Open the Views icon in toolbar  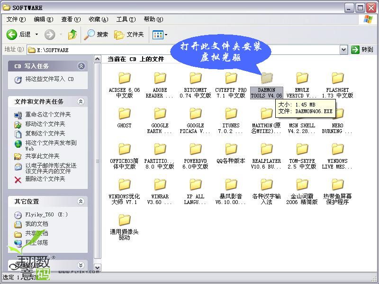(x=158, y=35)
